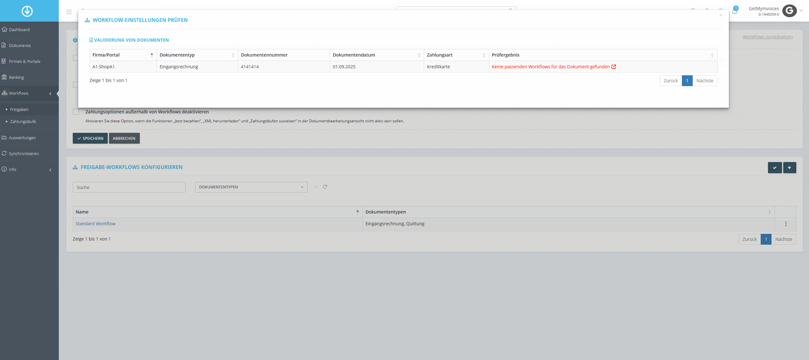
Task: Click Nächste in dialog pagination
Action: [x=705, y=81]
